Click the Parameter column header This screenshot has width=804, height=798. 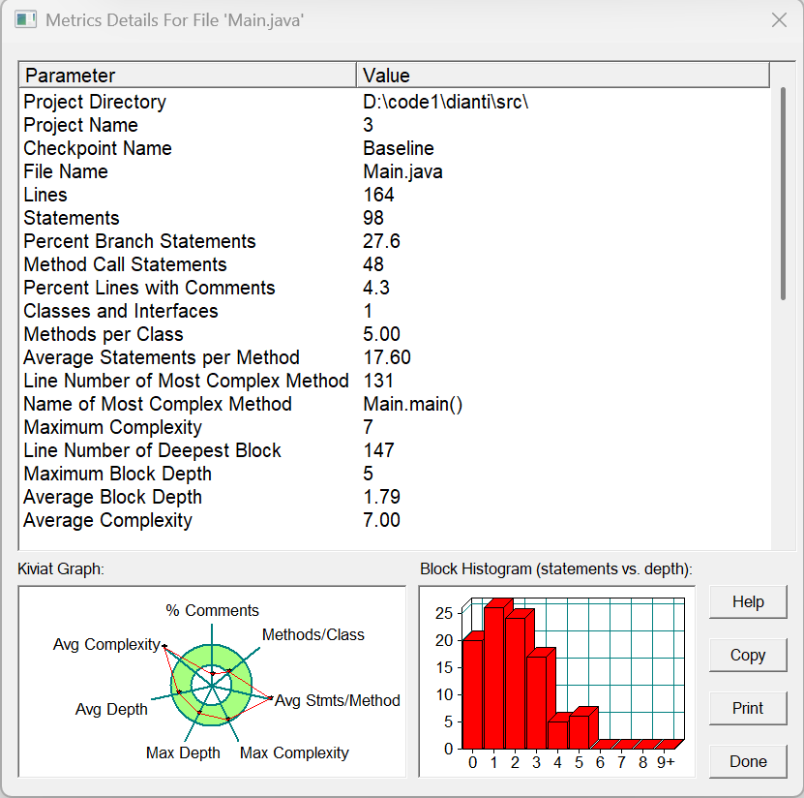coord(188,76)
